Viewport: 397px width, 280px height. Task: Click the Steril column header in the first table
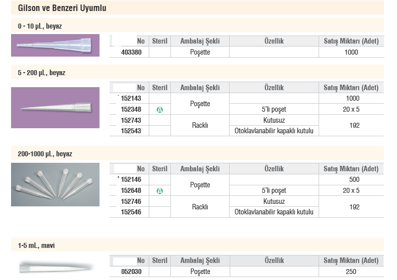pyautogui.click(x=160, y=41)
